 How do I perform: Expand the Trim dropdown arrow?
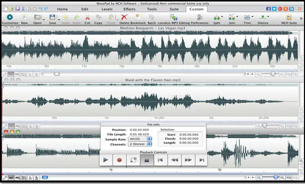pyautogui.click(x=252, y=16)
